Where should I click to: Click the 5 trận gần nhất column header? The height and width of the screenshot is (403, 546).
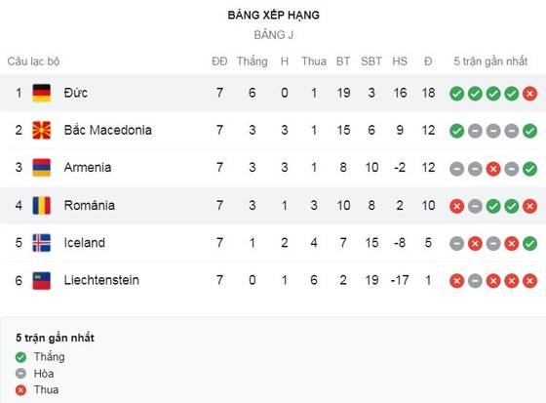click(x=490, y=61)
